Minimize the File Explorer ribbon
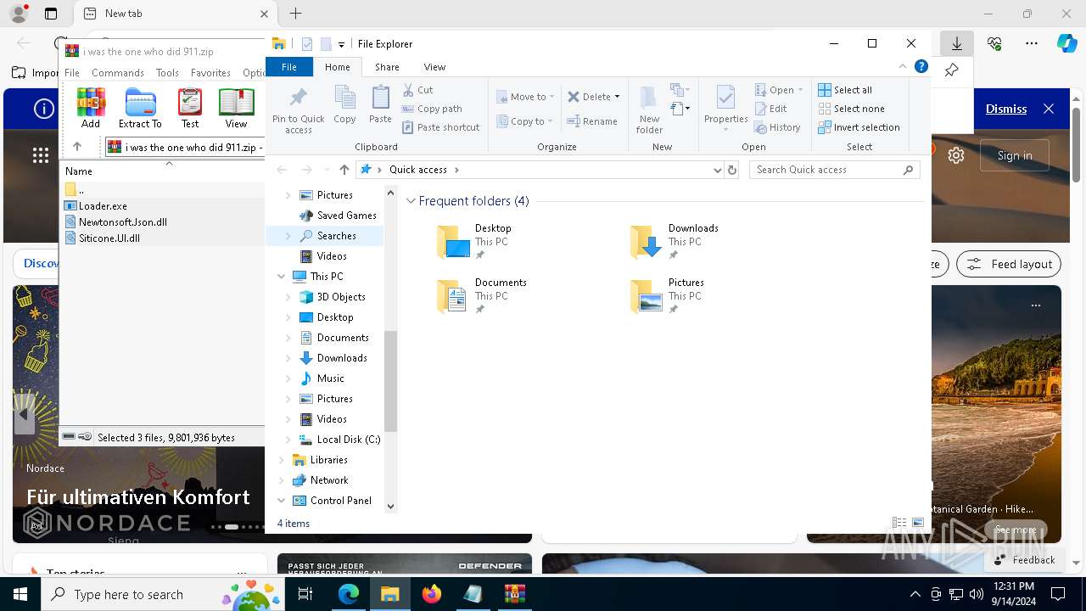 [x=902, y=66]
